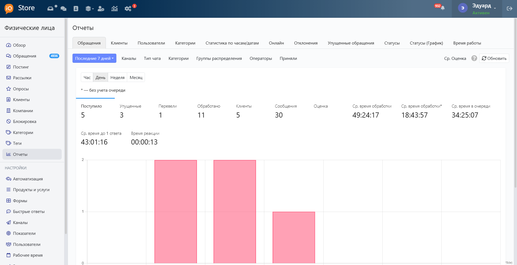Open Опросы in the sidebar
This screenshot has height=265, width=517.
[x=32, y=89]
